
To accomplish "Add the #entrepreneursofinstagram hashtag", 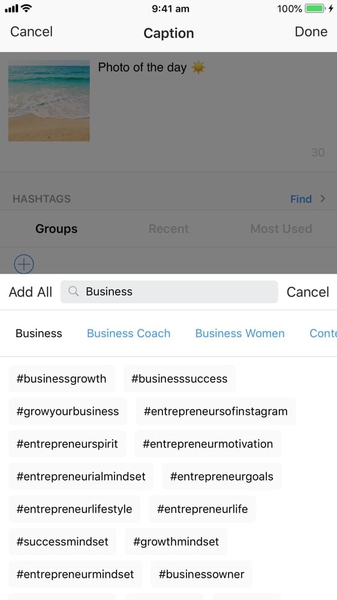I will point(216,412).
